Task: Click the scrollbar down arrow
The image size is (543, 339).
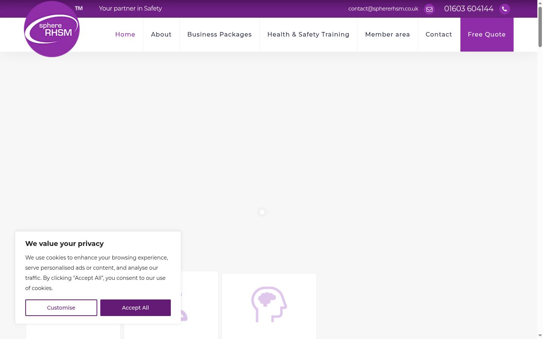Action: (540, 335)
